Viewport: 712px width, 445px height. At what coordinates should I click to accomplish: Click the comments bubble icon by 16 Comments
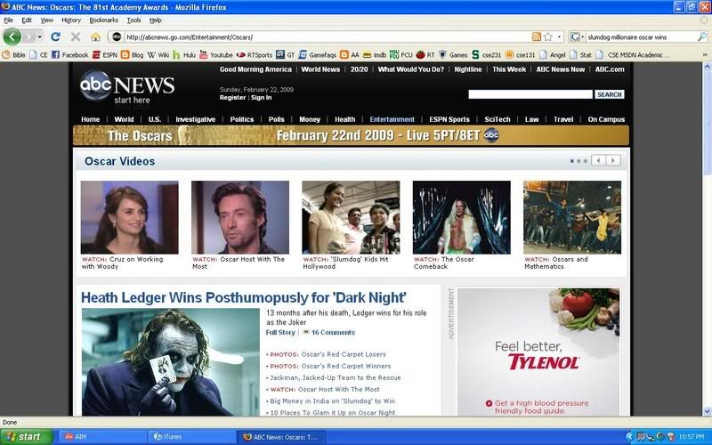(x=306, y=332)
